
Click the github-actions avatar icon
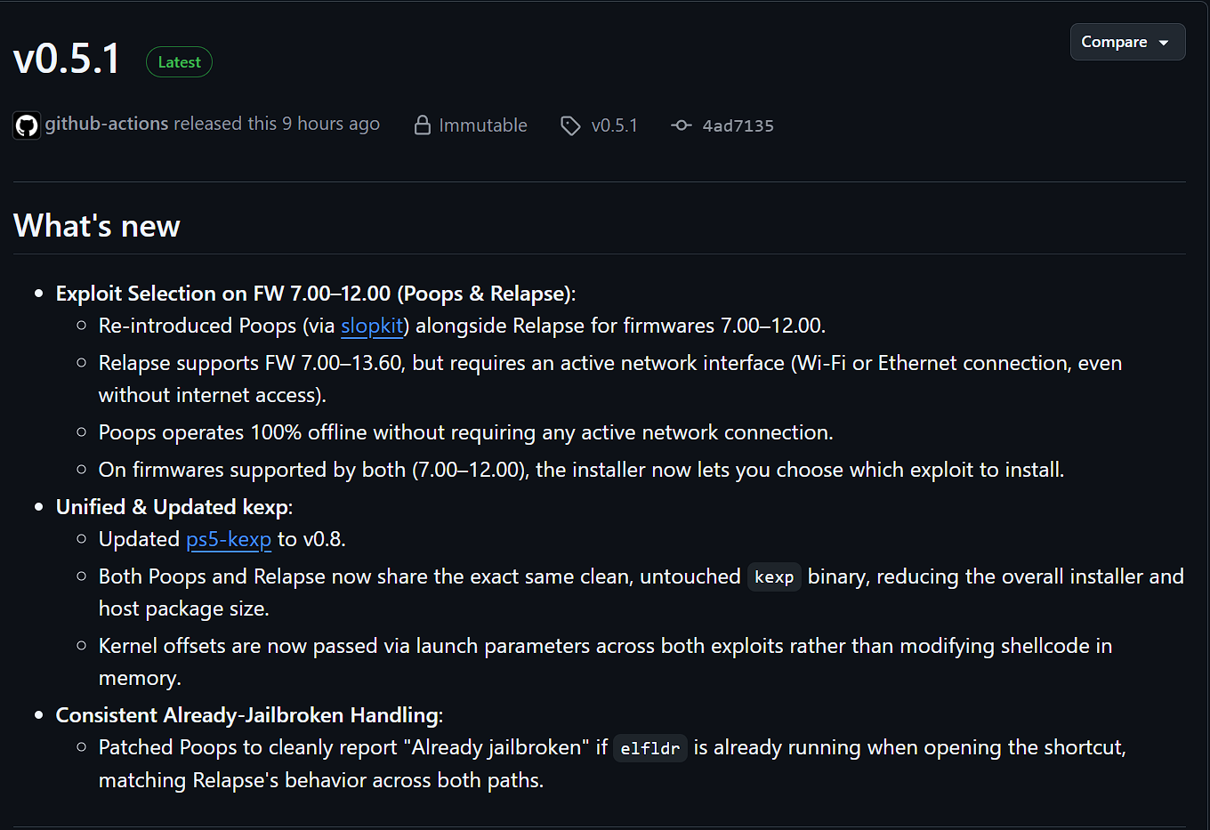[27, 125]
